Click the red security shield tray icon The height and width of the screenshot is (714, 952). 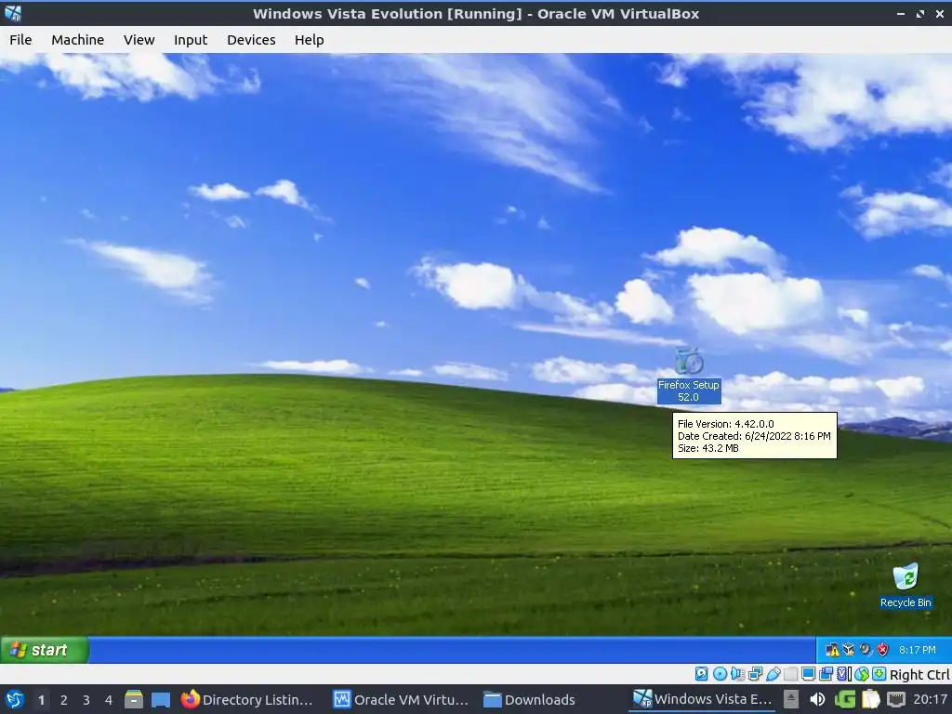coord(883,650)
